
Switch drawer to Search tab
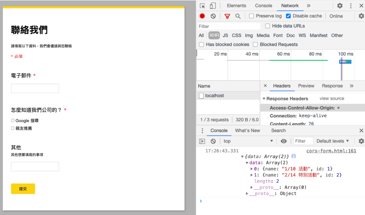pyautogui.click(x=278, y=131)
